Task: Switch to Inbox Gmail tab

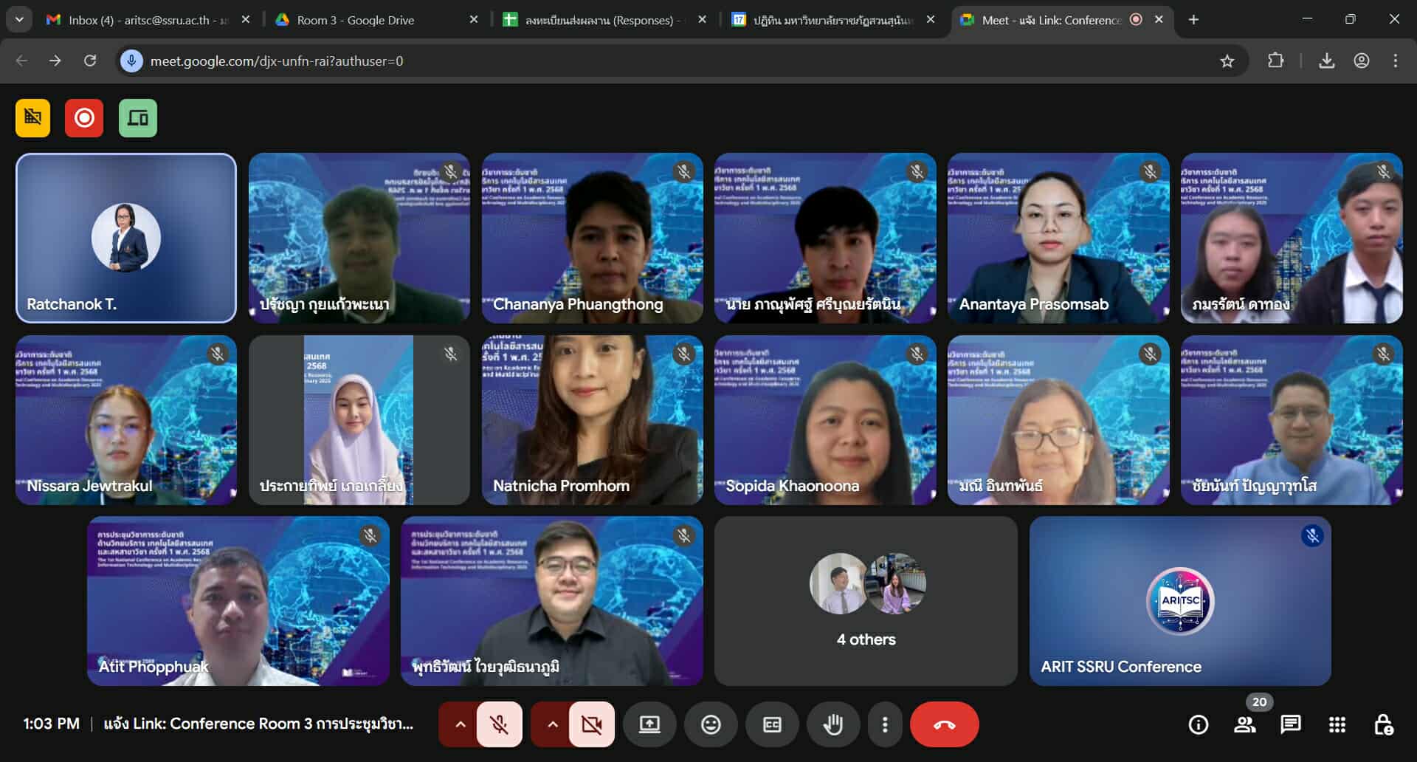Action: [x=139, y=20]
